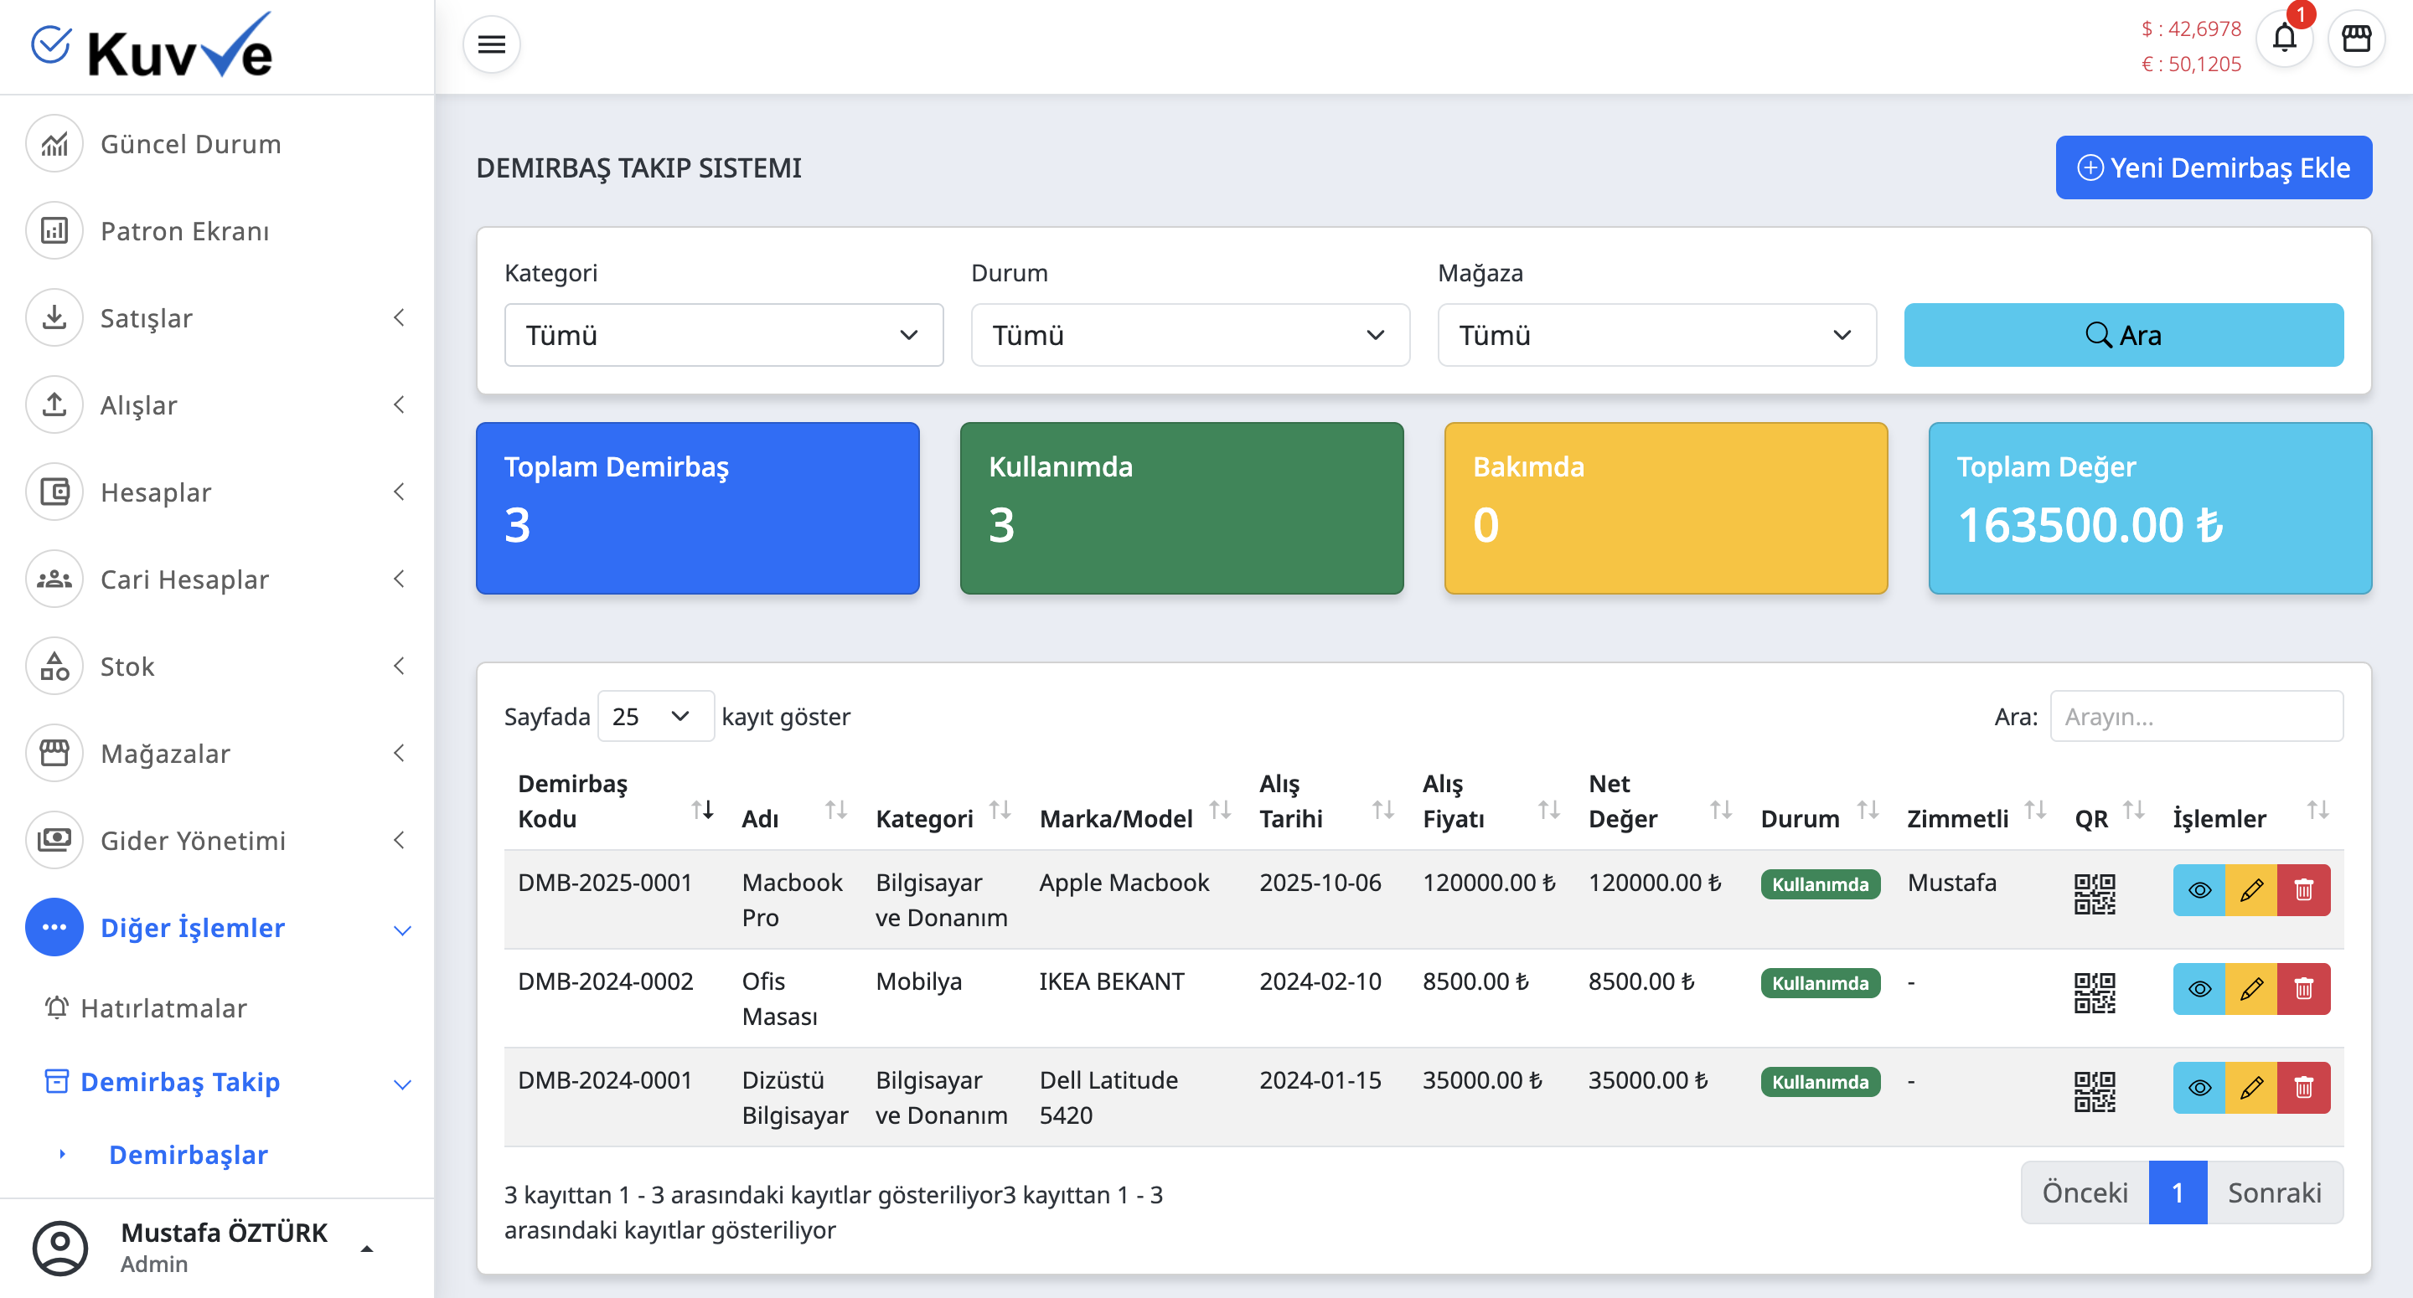The height and width of the screenshot is (1298, 2413).
Task: Click the QR code for DMB-2024-0001
Action: 2094,1091
